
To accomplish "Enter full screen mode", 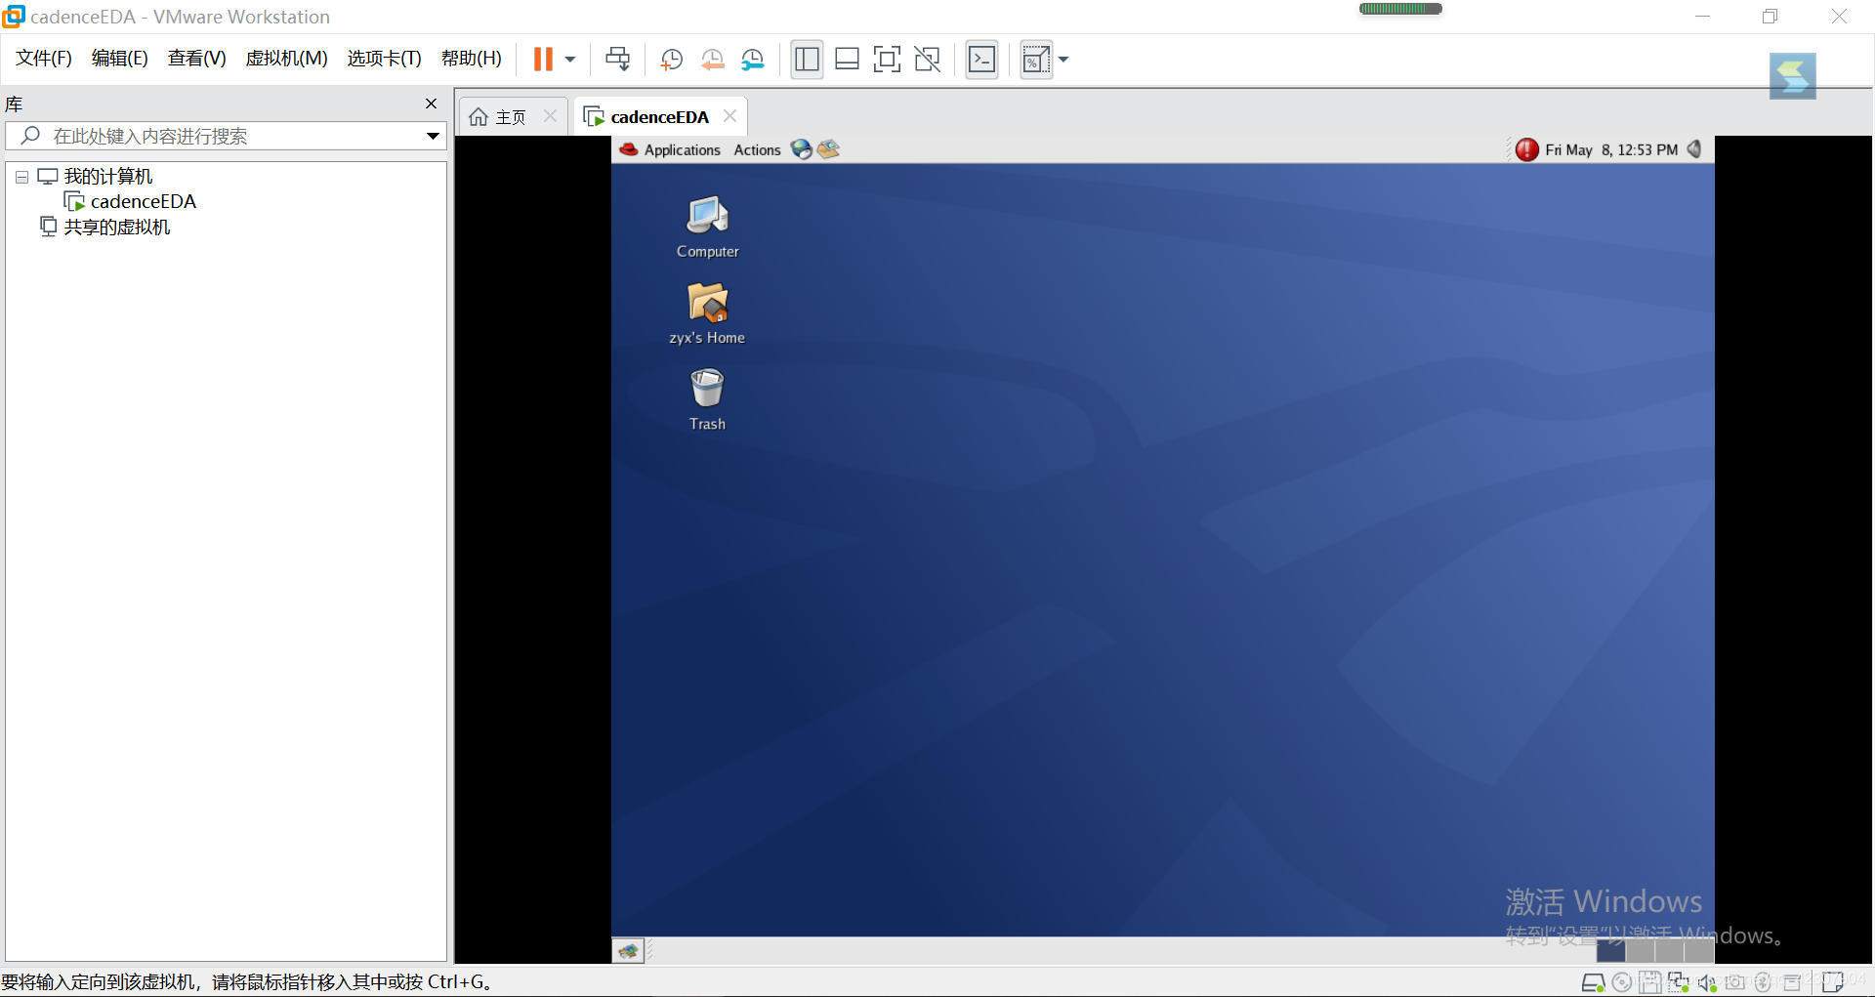I will tap(887, 60).
